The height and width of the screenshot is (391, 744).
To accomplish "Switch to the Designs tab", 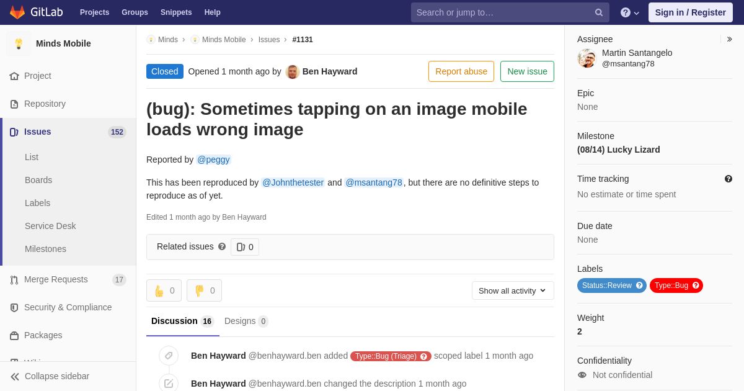I will [x=246, y=321].
